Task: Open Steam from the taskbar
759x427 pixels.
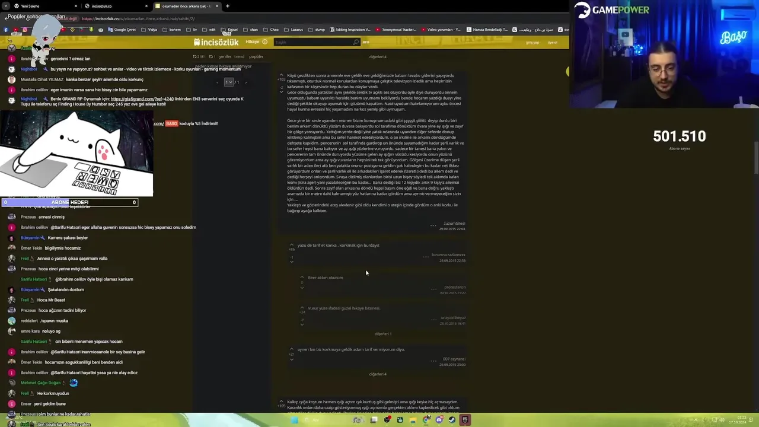Action: [452, 420]
